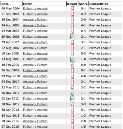Click the D result badge for 10 Nov 2012

click(72, 105)
